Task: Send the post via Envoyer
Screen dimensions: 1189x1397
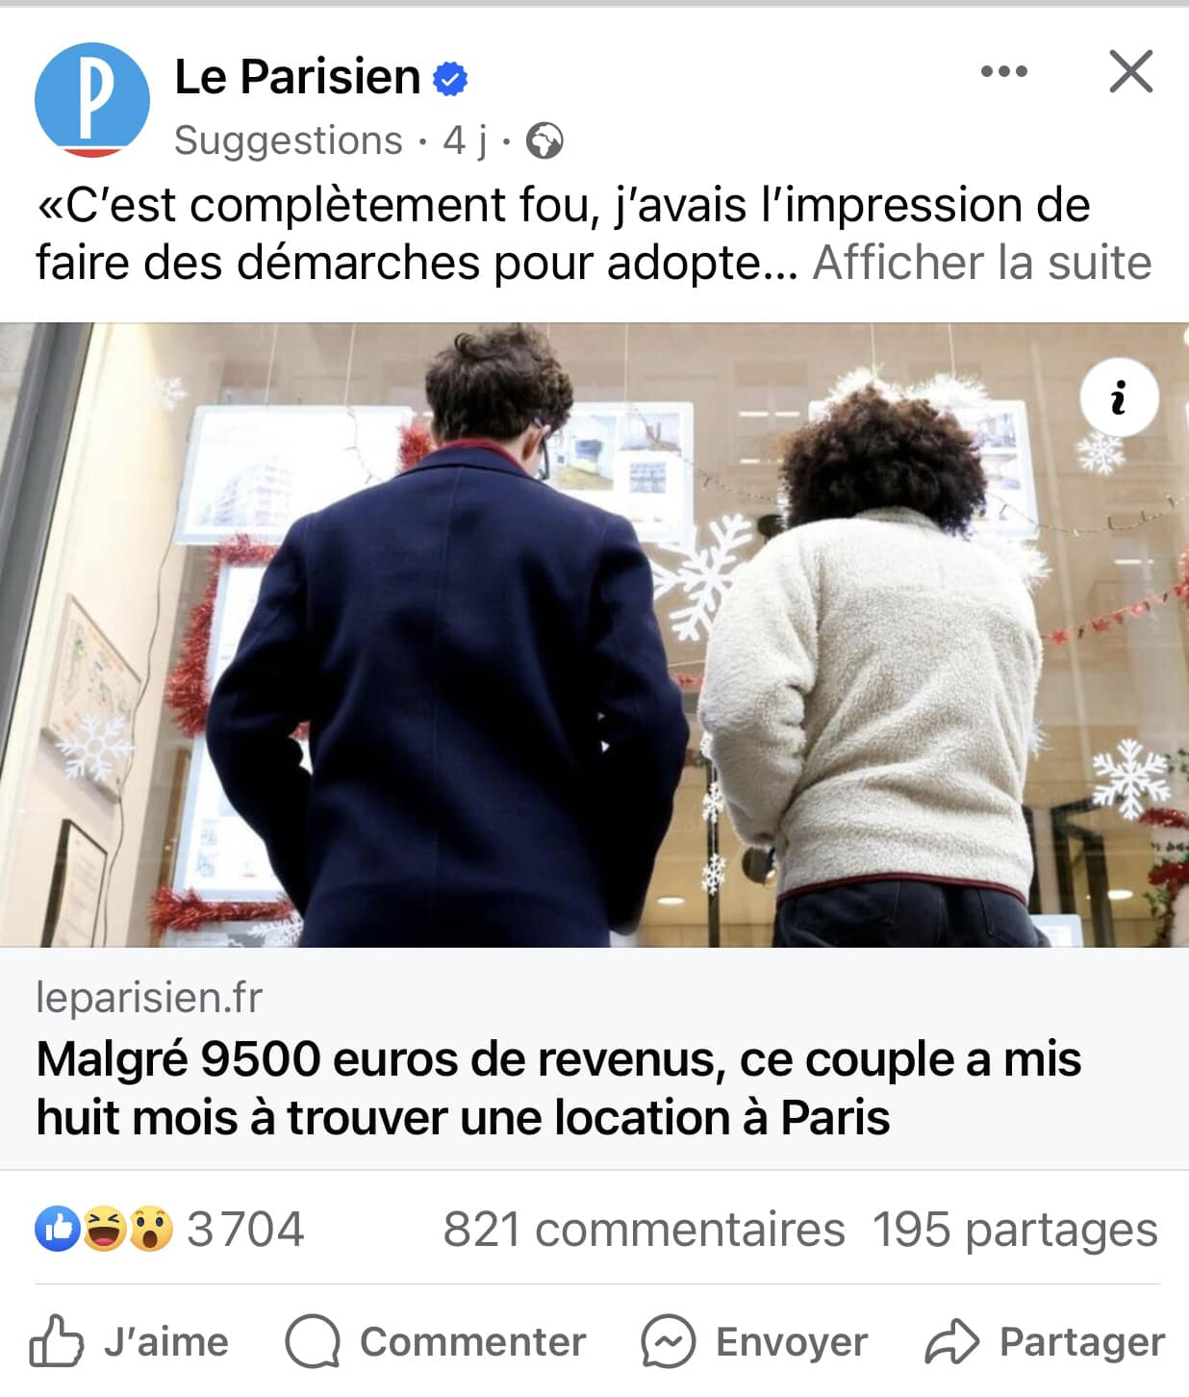Action: tap(754, 1341)
